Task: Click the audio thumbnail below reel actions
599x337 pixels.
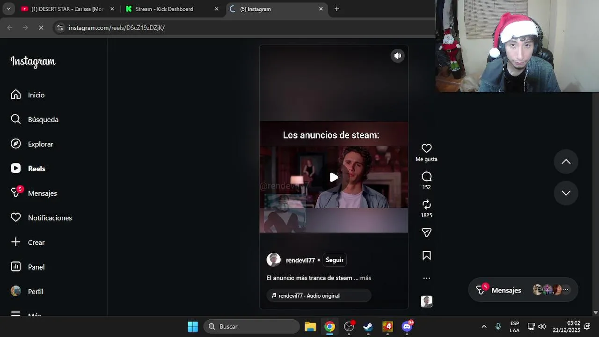Action: pyautogui.click(x=426, y=301)
